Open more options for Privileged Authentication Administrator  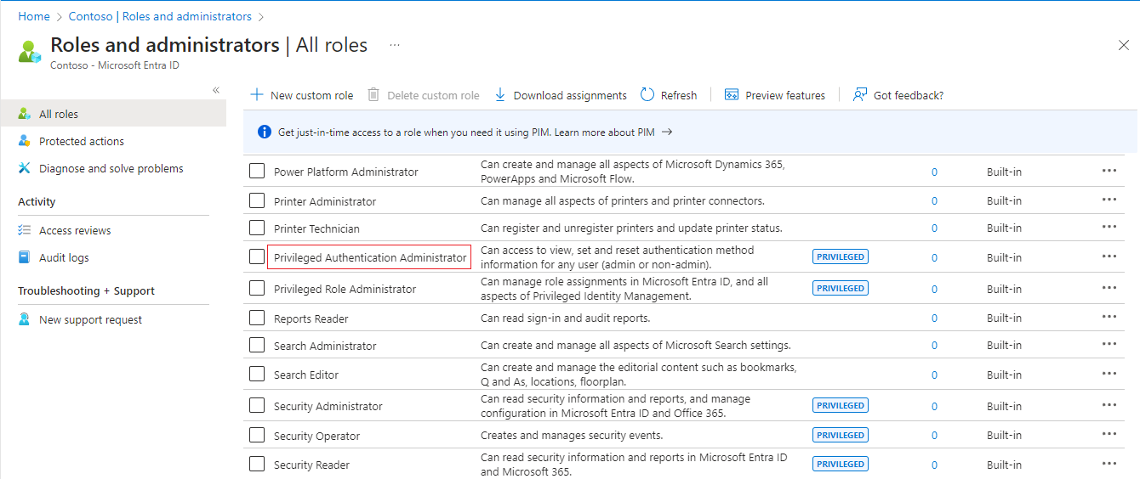[x=1109, y=256]
